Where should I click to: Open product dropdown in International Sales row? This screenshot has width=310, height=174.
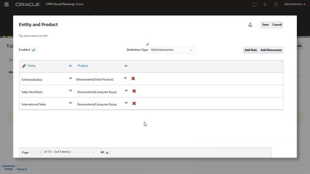(x=126, y=103)
